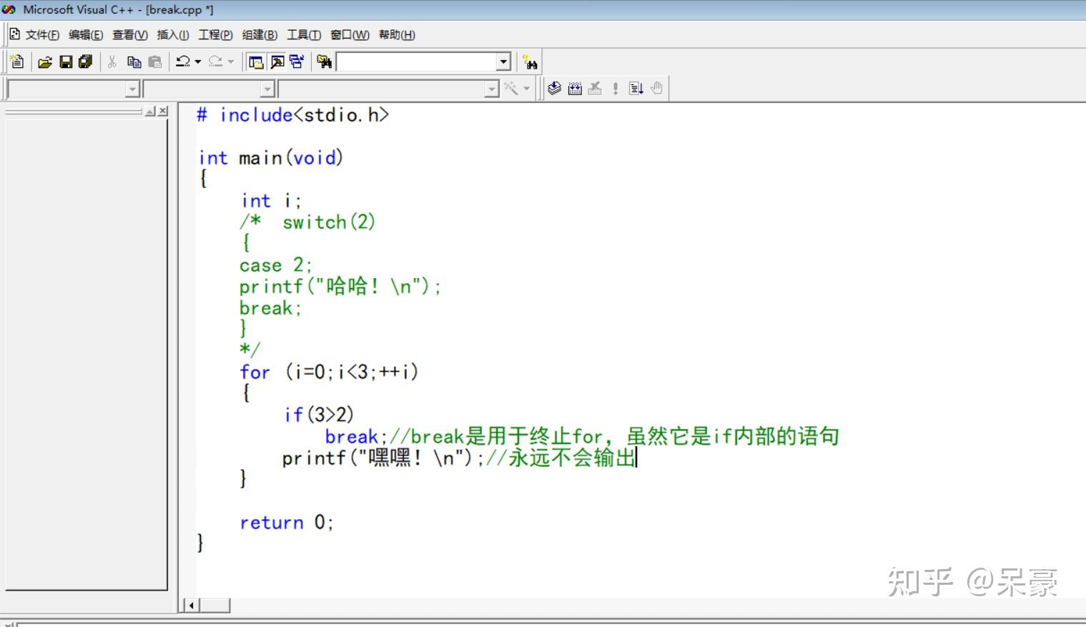Click the document icon left of 文件 menu
Image resolution: width=1086 pixels, height=627 pixels.
pos(14,34)
